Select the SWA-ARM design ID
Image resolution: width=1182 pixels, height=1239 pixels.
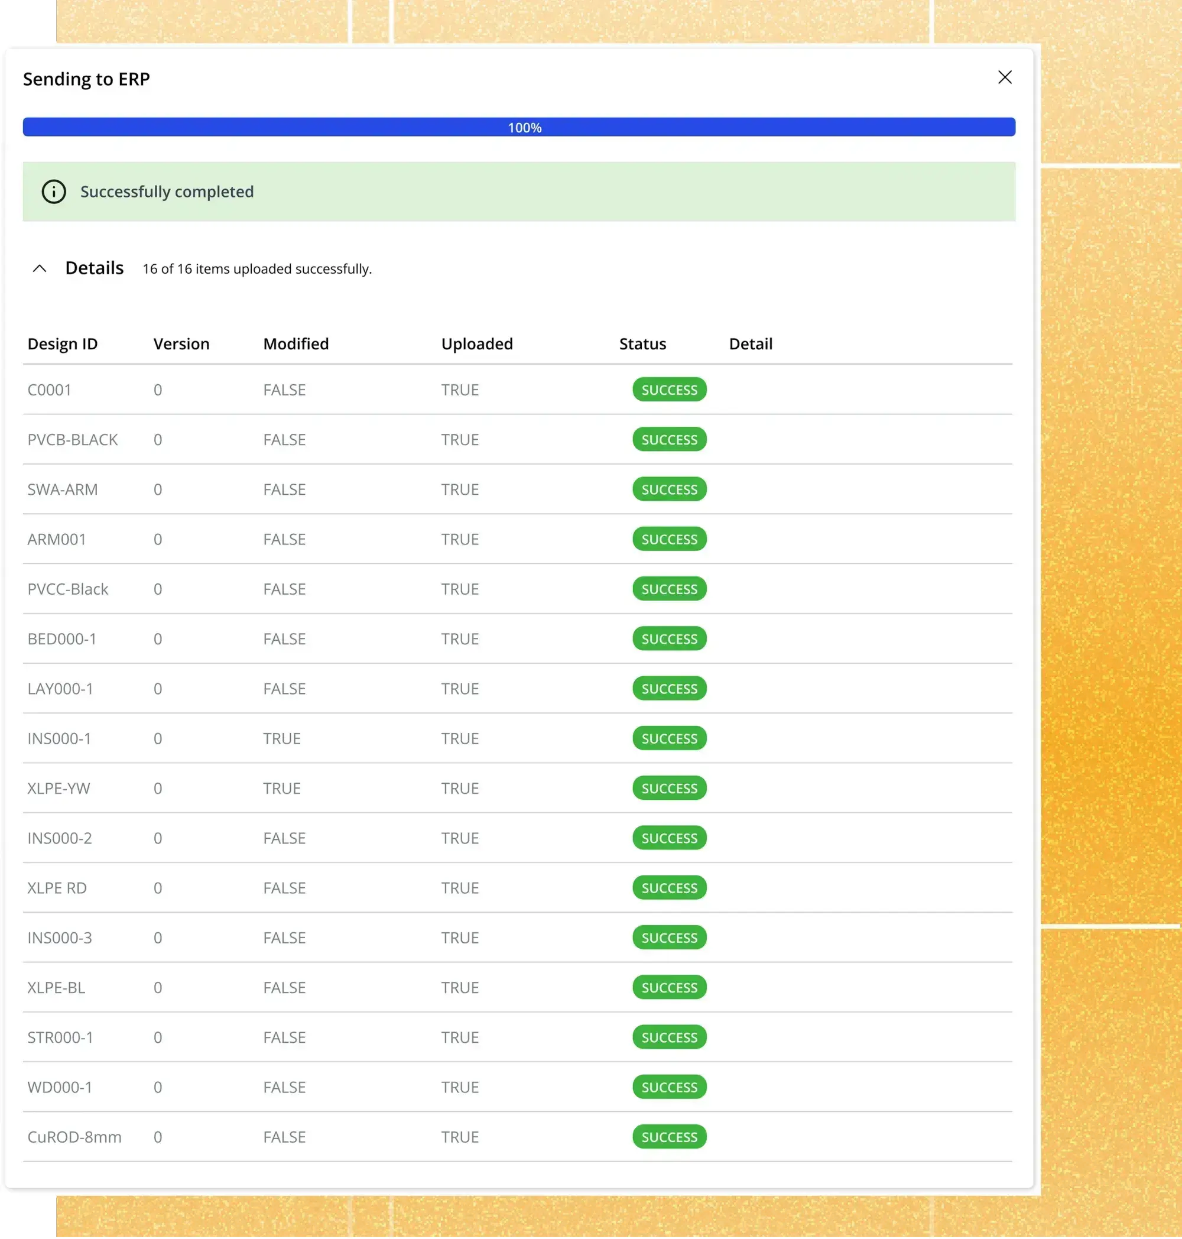pos(63,489)
